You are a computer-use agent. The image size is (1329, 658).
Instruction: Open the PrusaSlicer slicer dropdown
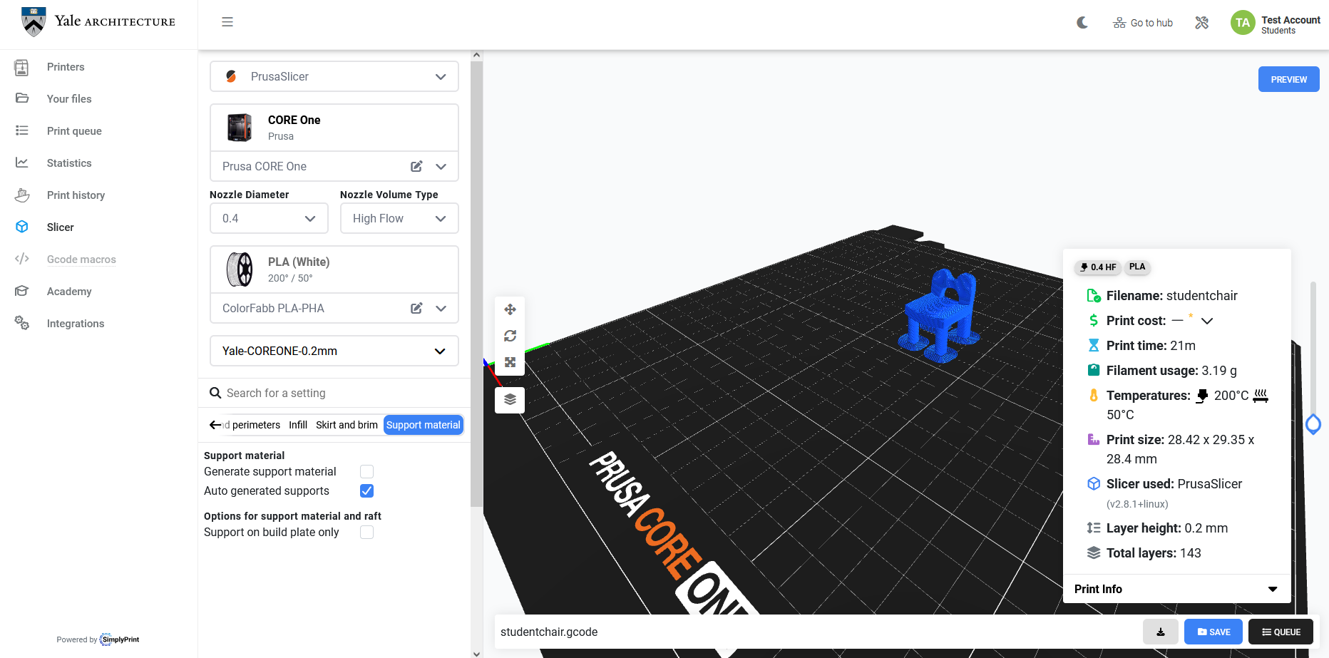(334, 76)
